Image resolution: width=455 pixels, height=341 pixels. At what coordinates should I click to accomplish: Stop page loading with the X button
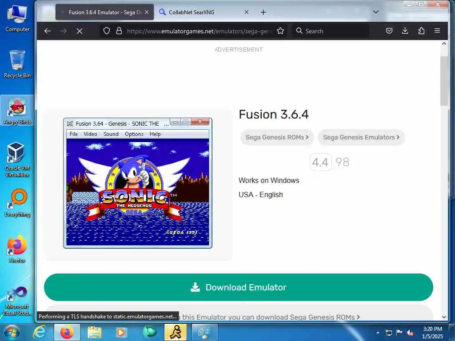click(x=80, y=31)
